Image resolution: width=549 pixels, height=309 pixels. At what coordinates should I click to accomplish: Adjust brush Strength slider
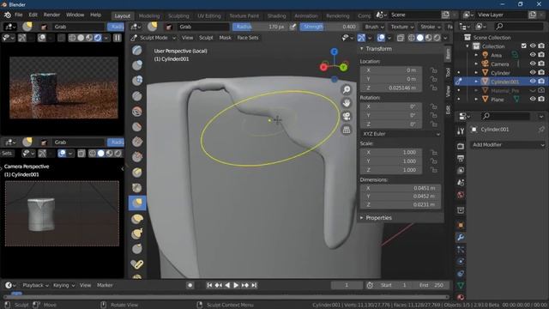(x=329, y=27)
